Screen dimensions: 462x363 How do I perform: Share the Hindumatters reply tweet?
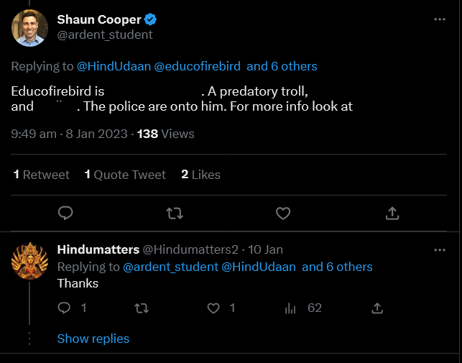point(376,308)
